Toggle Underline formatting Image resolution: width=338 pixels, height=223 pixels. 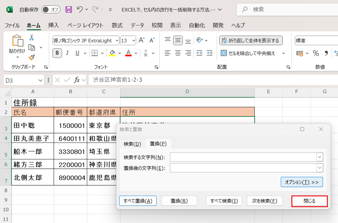77,53
